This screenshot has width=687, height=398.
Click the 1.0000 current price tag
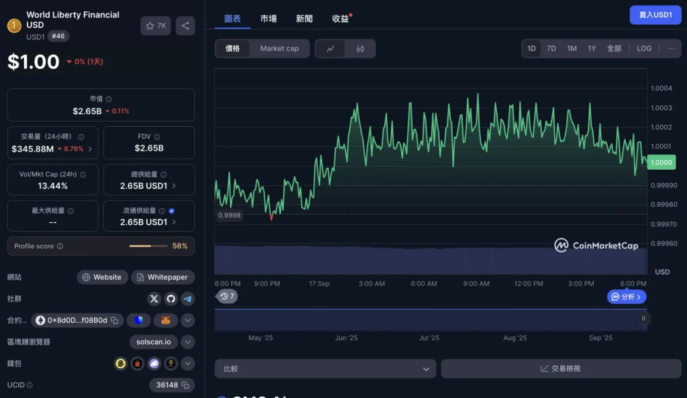click(x=661, y=162)
